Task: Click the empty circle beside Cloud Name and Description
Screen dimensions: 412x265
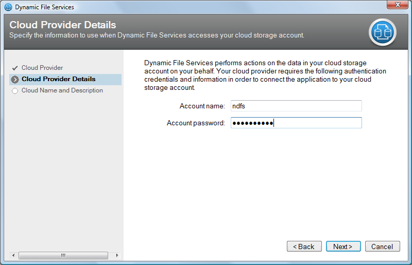Action: pyautogui.click(x=15, y=91)
